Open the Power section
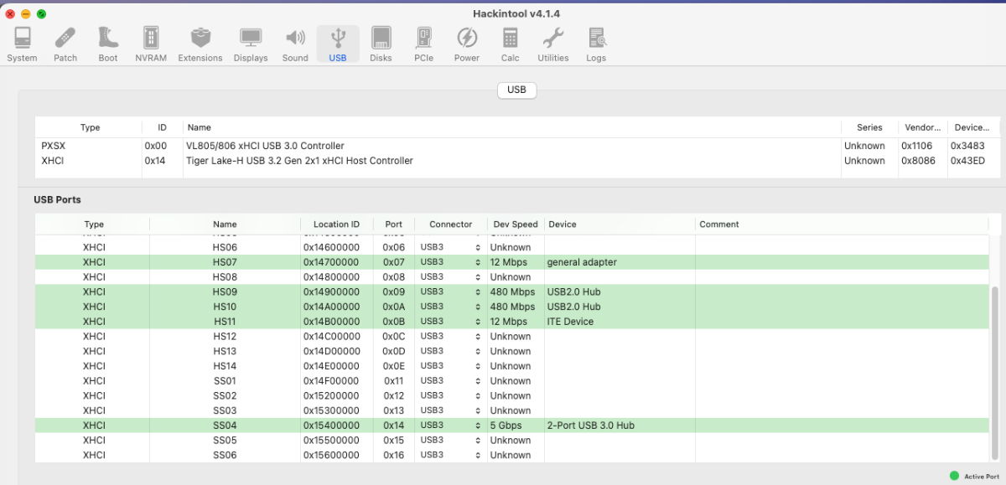1006x485 pixels. tap(467, 44)
